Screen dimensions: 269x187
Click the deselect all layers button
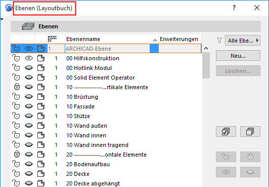click(x=250, y=132)
